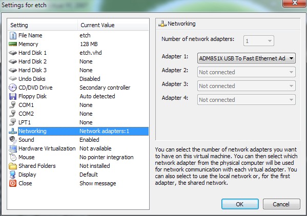Click the Auto detected value

[97, 96]
